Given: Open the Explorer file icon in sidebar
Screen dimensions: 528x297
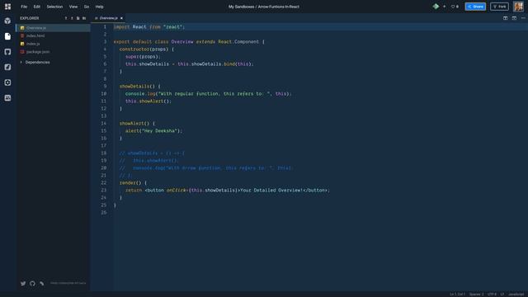Looking at the screenshot, I should (7, 36).
